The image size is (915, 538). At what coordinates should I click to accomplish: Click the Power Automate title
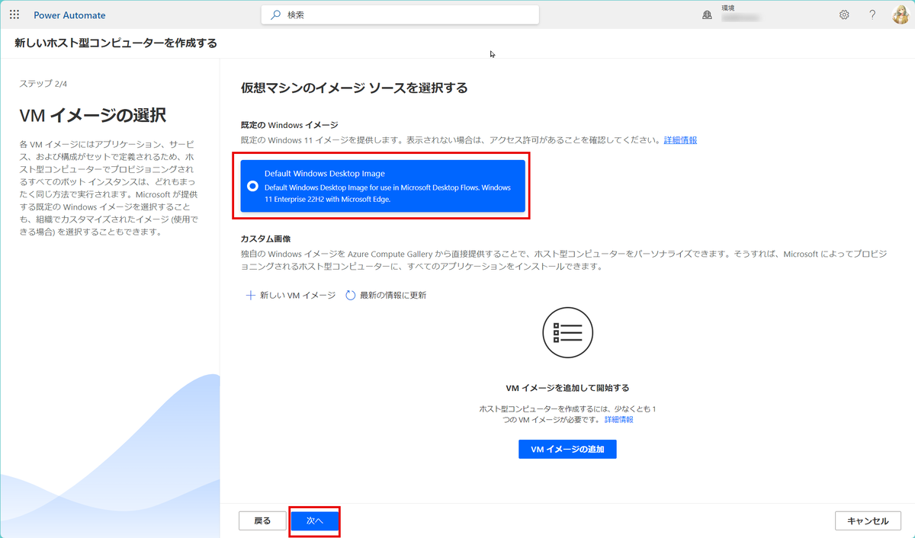[70, 15]
